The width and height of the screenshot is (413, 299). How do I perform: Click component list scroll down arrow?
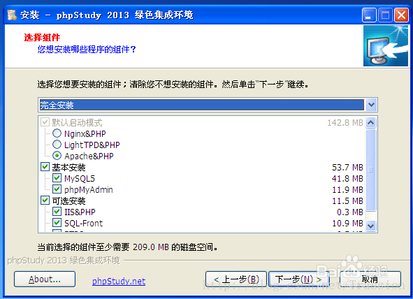pyautogui.click(x=371, y=226)
